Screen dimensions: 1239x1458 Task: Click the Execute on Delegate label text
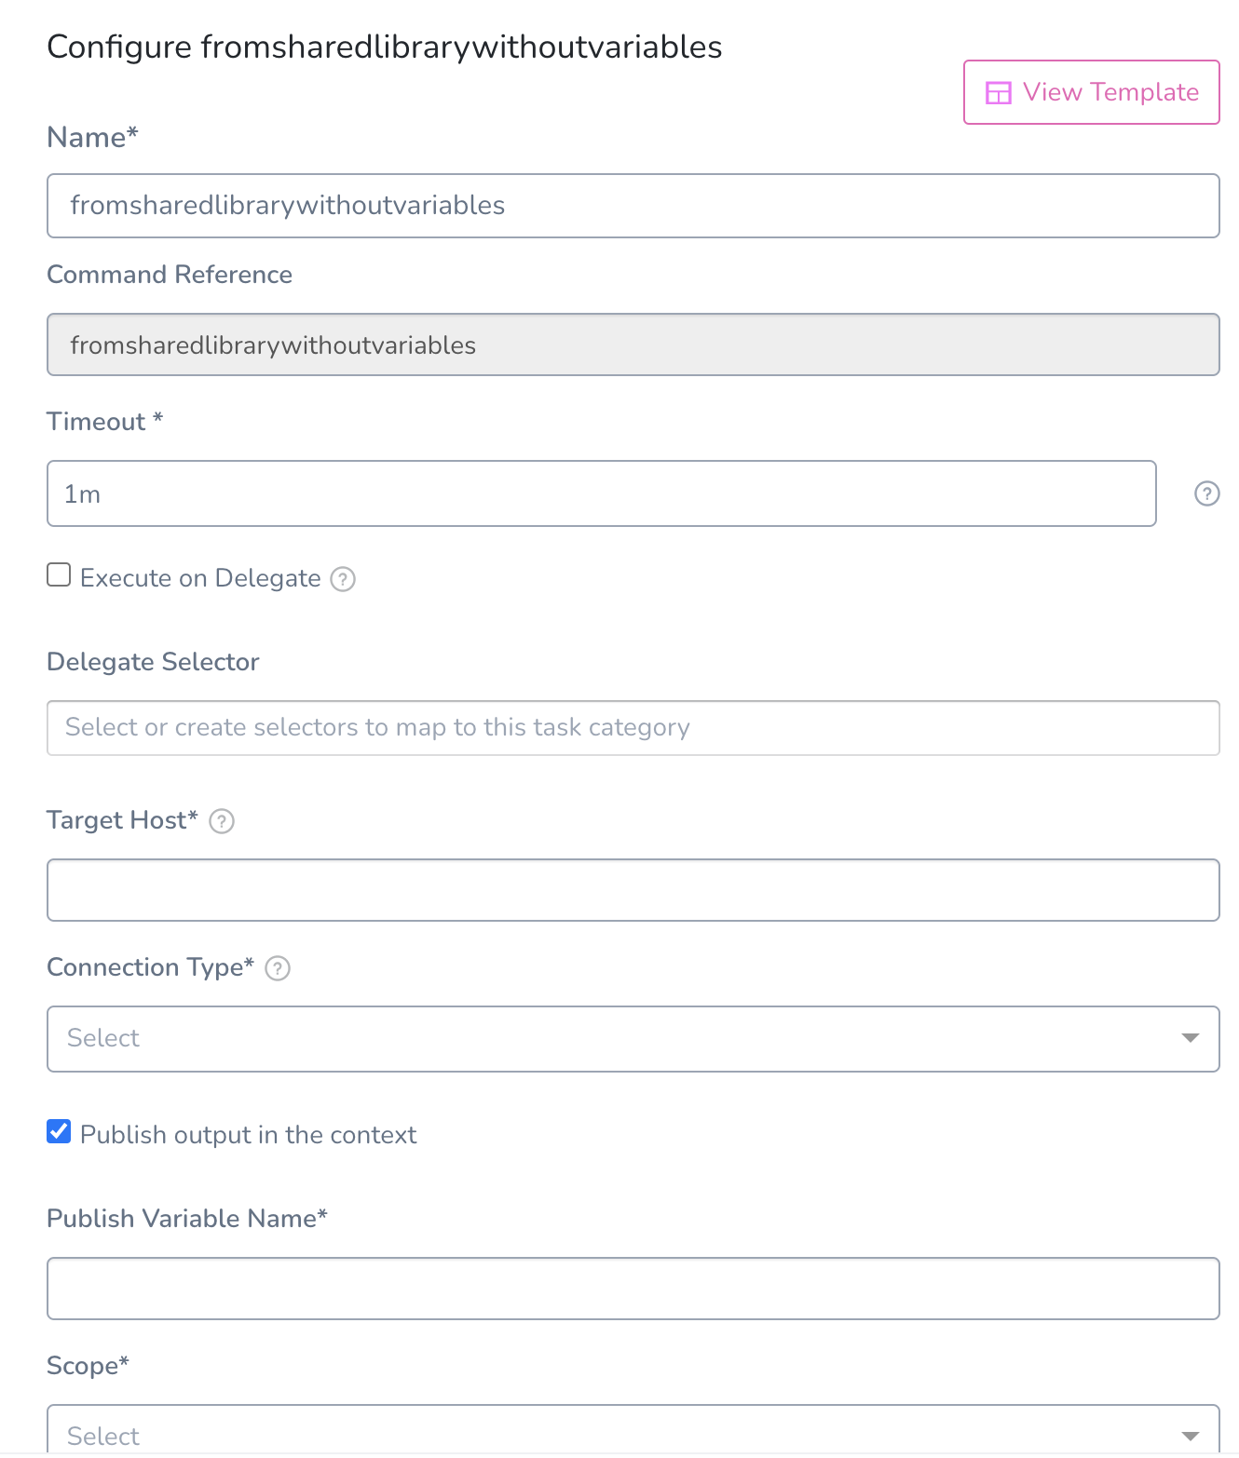coord(200,578)
